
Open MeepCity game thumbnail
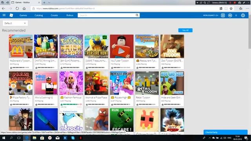point(71,122)
